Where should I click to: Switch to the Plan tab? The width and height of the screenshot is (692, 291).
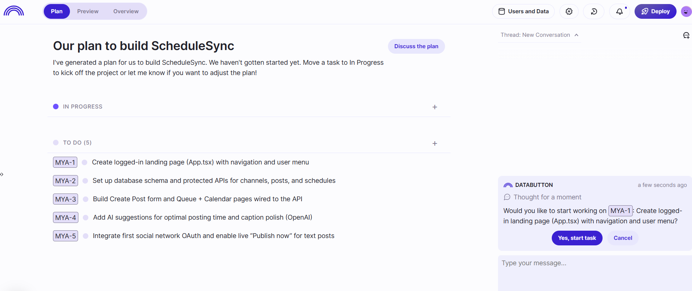(x=57, y=11)
